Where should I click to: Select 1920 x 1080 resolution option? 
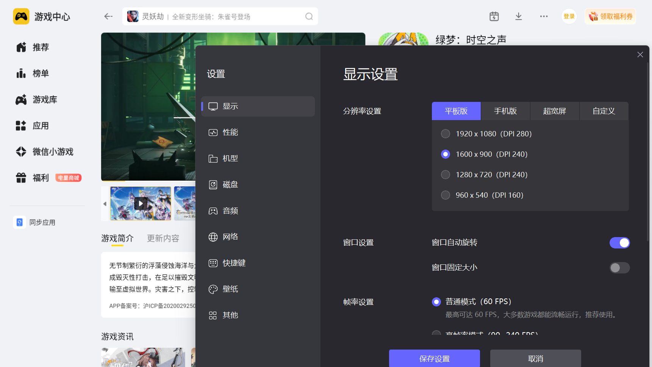click(446, 134)
